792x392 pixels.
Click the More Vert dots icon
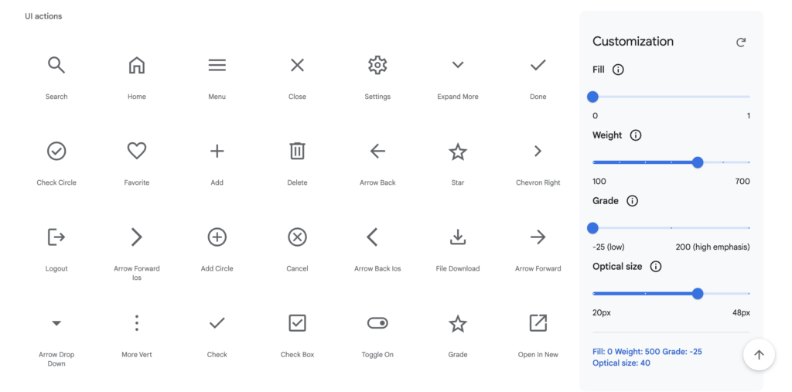point(137,323)
